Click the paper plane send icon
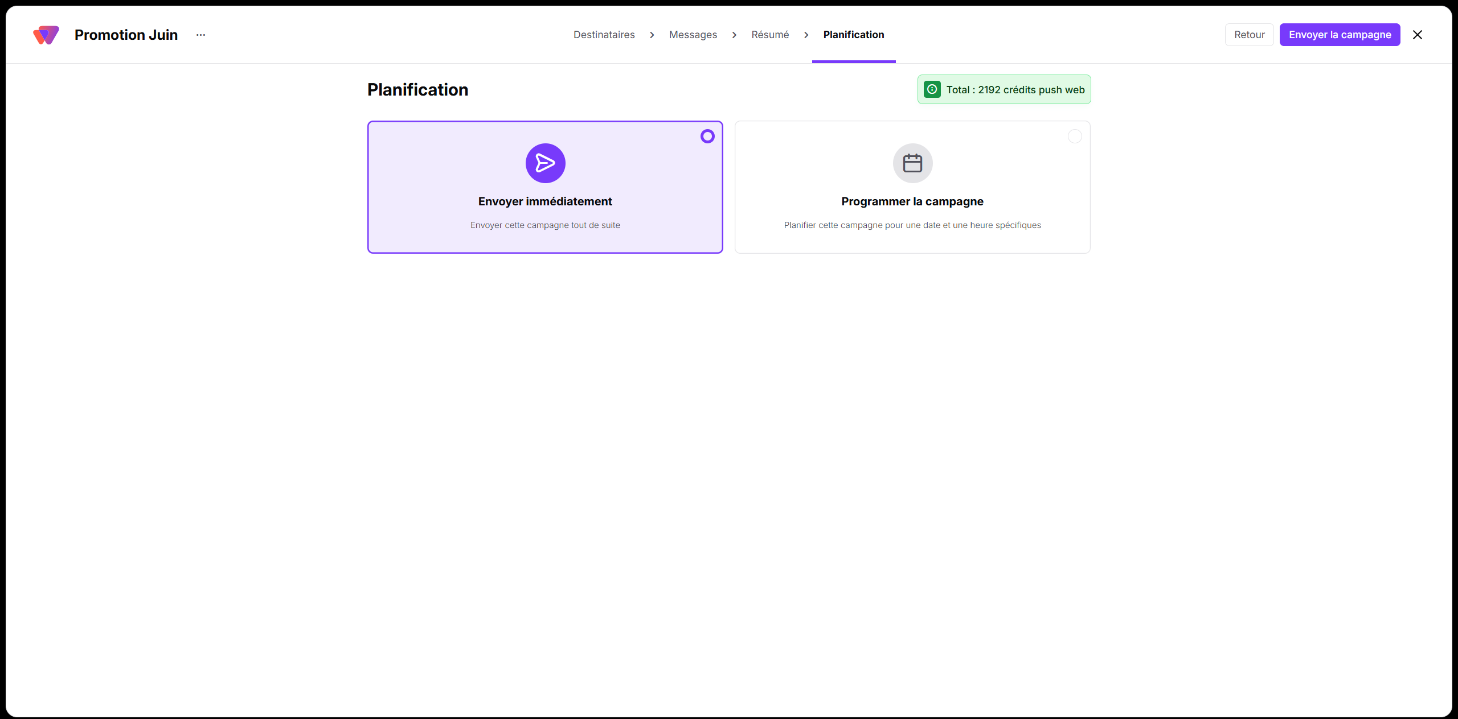This screenshot has height=719, width=1458. tap(545, 163)
